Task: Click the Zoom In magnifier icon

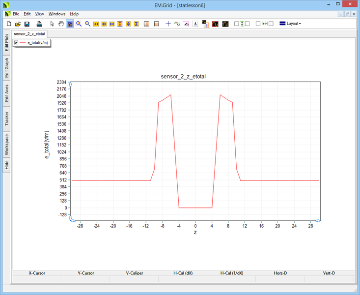Action: click(79, 24)
